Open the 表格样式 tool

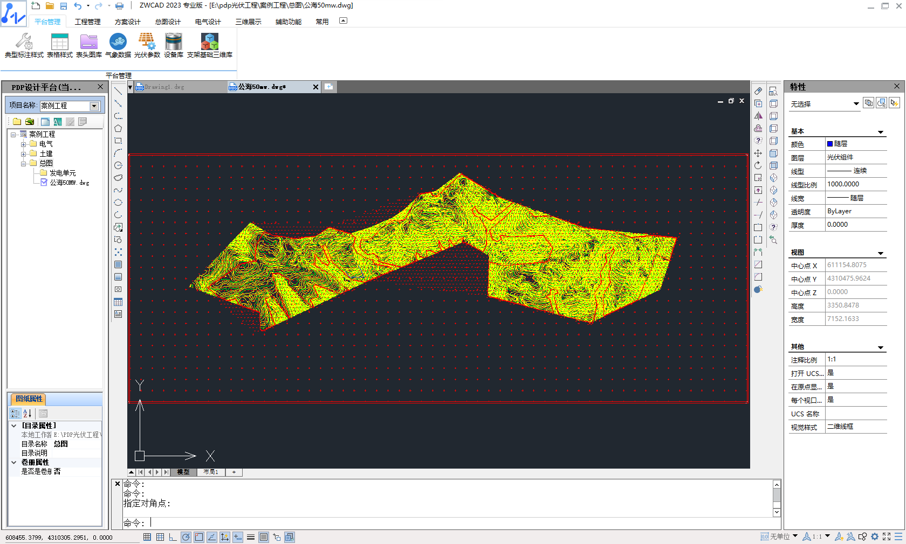tap(59, 45)
